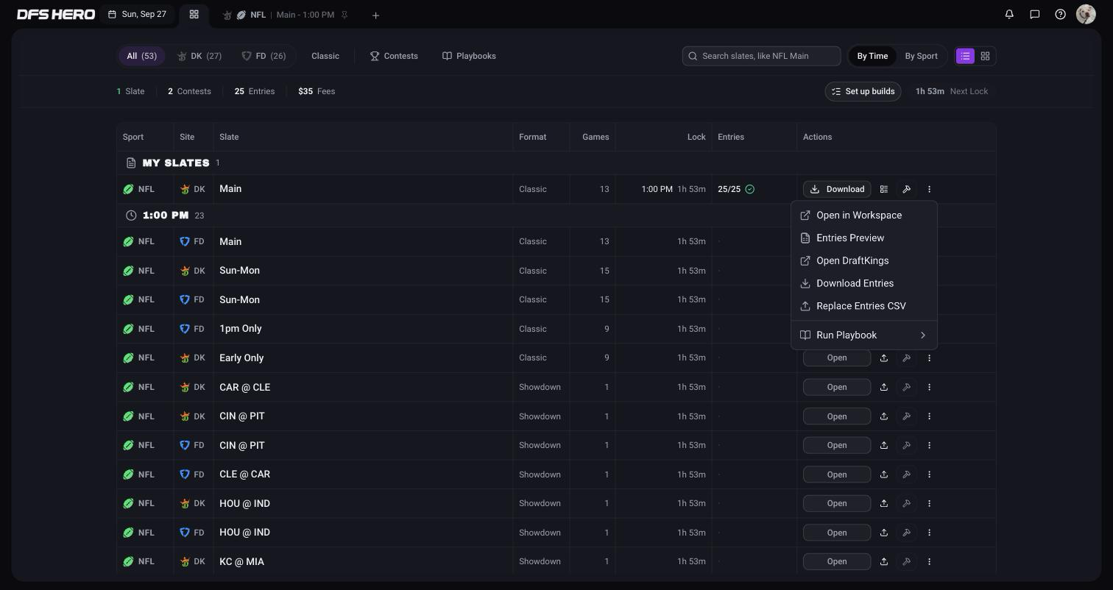Choose Replace Entries CSV from menu
Viewport: 1113px width, 590px height.
[x=864, y=306]
